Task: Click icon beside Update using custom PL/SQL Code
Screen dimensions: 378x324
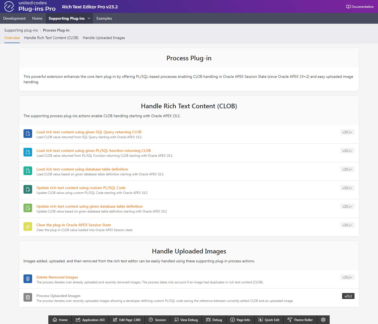Action: click(x=28, y=189)
